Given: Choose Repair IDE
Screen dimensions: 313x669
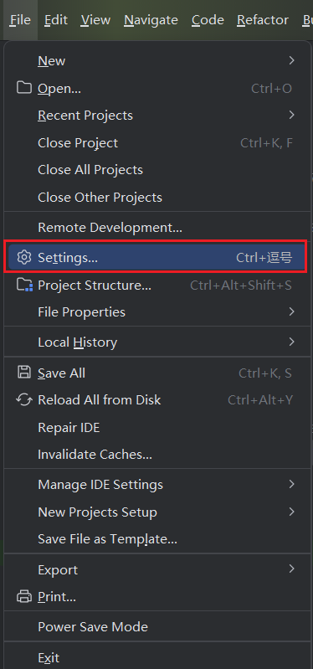Looking at the screenshot, I should coord(157,427).
